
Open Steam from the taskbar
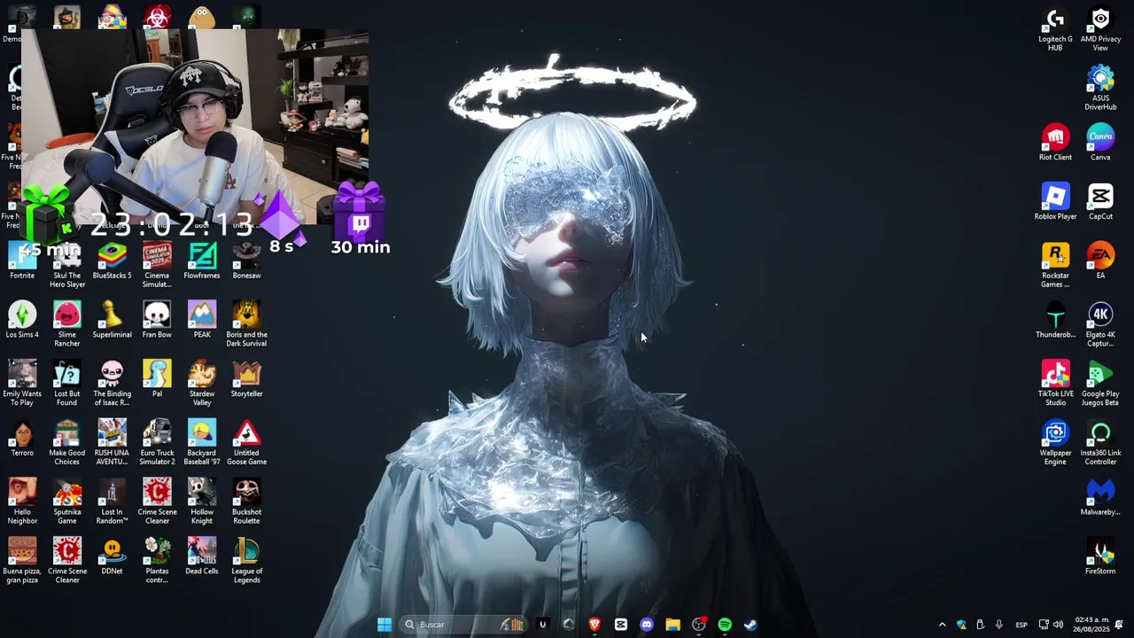pyautogui.click(x=750, y=625)
